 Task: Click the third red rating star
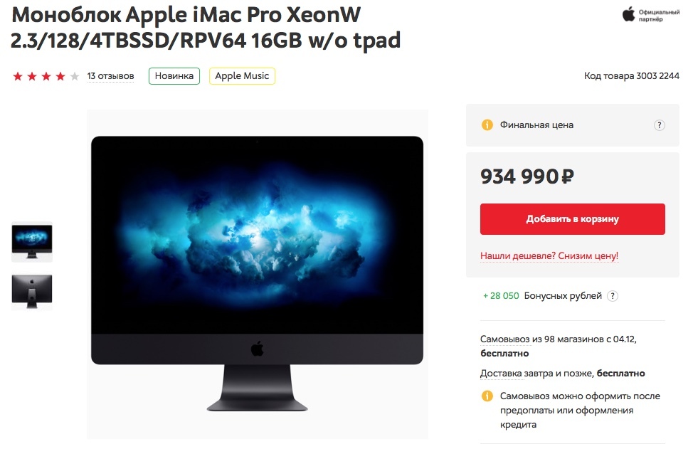click(46, 76)
